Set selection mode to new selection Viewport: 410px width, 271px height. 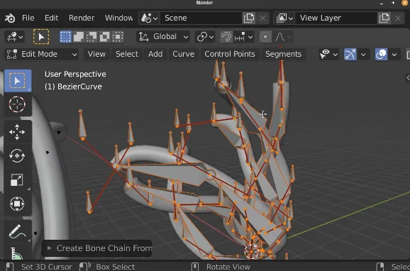65,37
